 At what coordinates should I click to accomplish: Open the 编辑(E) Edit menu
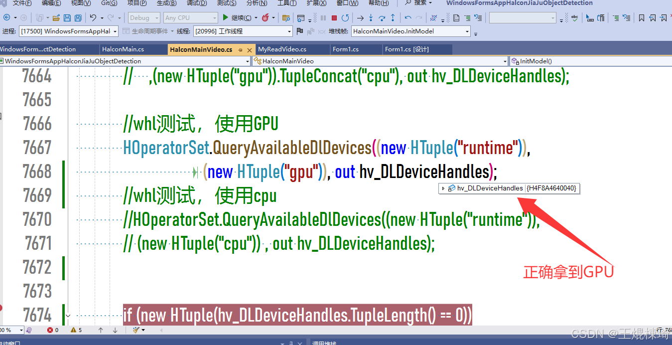tap(52, 3)
